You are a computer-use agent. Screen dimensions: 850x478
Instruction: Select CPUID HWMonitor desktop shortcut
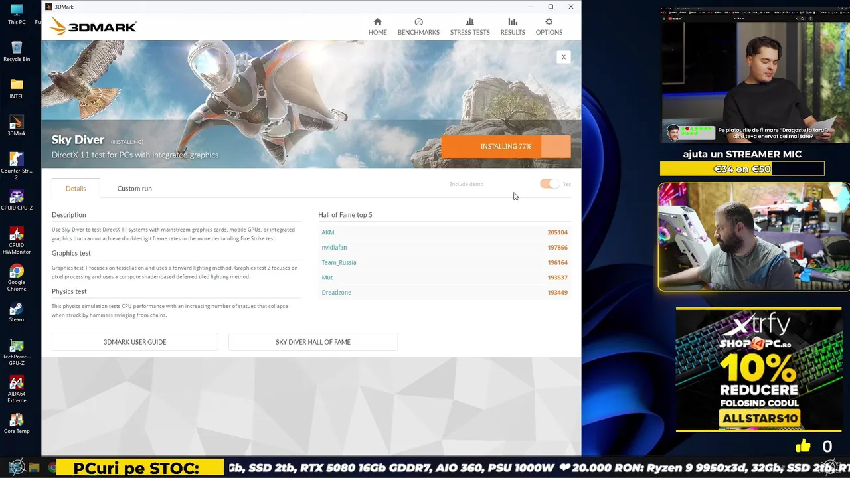coord(17,240)
